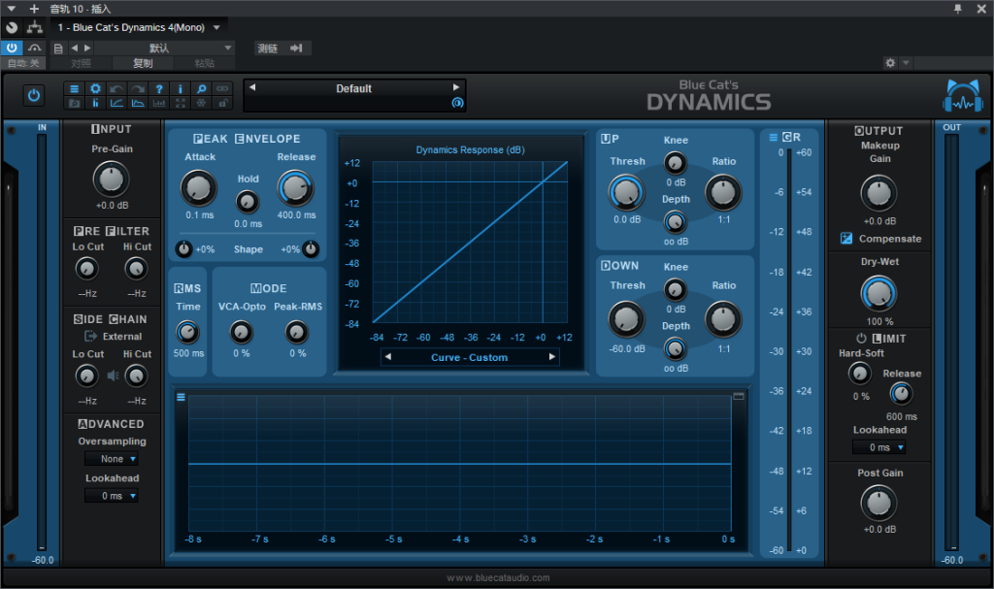Toggle the meter bars icon
This screenshot has height=589, width=994.
[x=159, y=103]
